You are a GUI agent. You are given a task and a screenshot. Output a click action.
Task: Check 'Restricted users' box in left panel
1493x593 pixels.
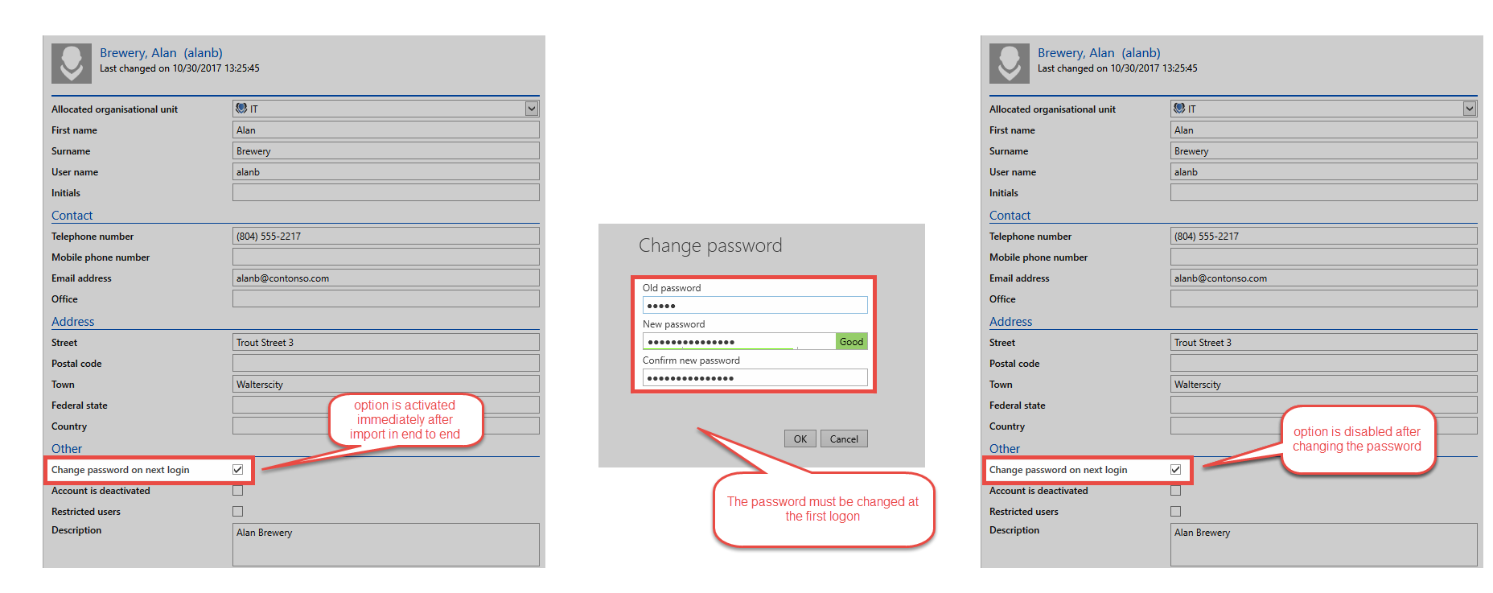point(237,512)
